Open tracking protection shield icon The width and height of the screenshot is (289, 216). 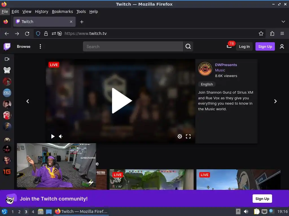coord(38,34)
